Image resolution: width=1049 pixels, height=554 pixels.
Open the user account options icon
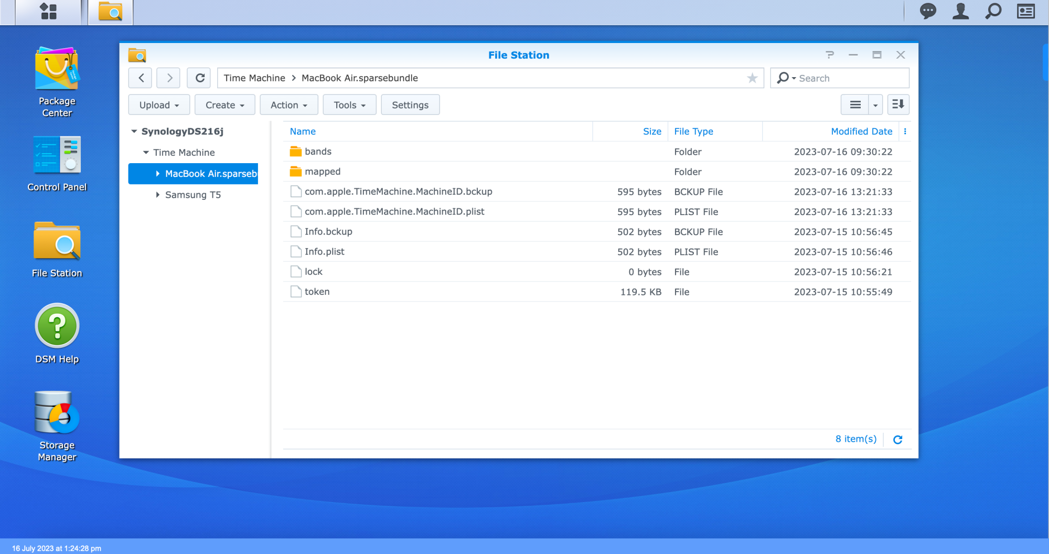pyautogui.click(x=960, y=11)
